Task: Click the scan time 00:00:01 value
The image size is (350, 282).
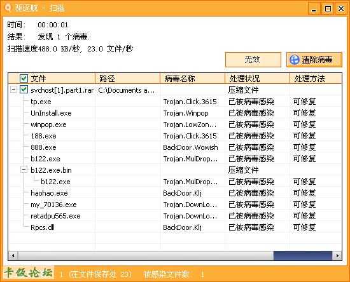Action: [53, 25]
